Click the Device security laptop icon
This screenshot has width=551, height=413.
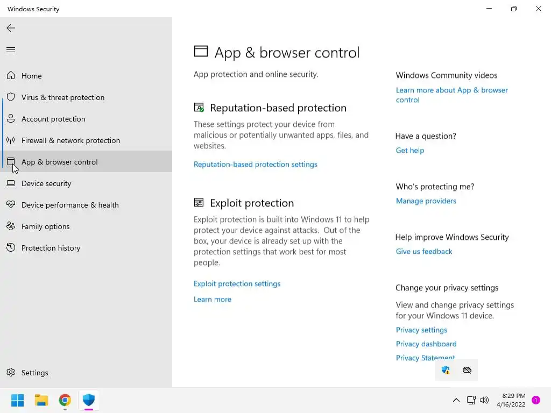pyautogui.click(x=11, y=183)
